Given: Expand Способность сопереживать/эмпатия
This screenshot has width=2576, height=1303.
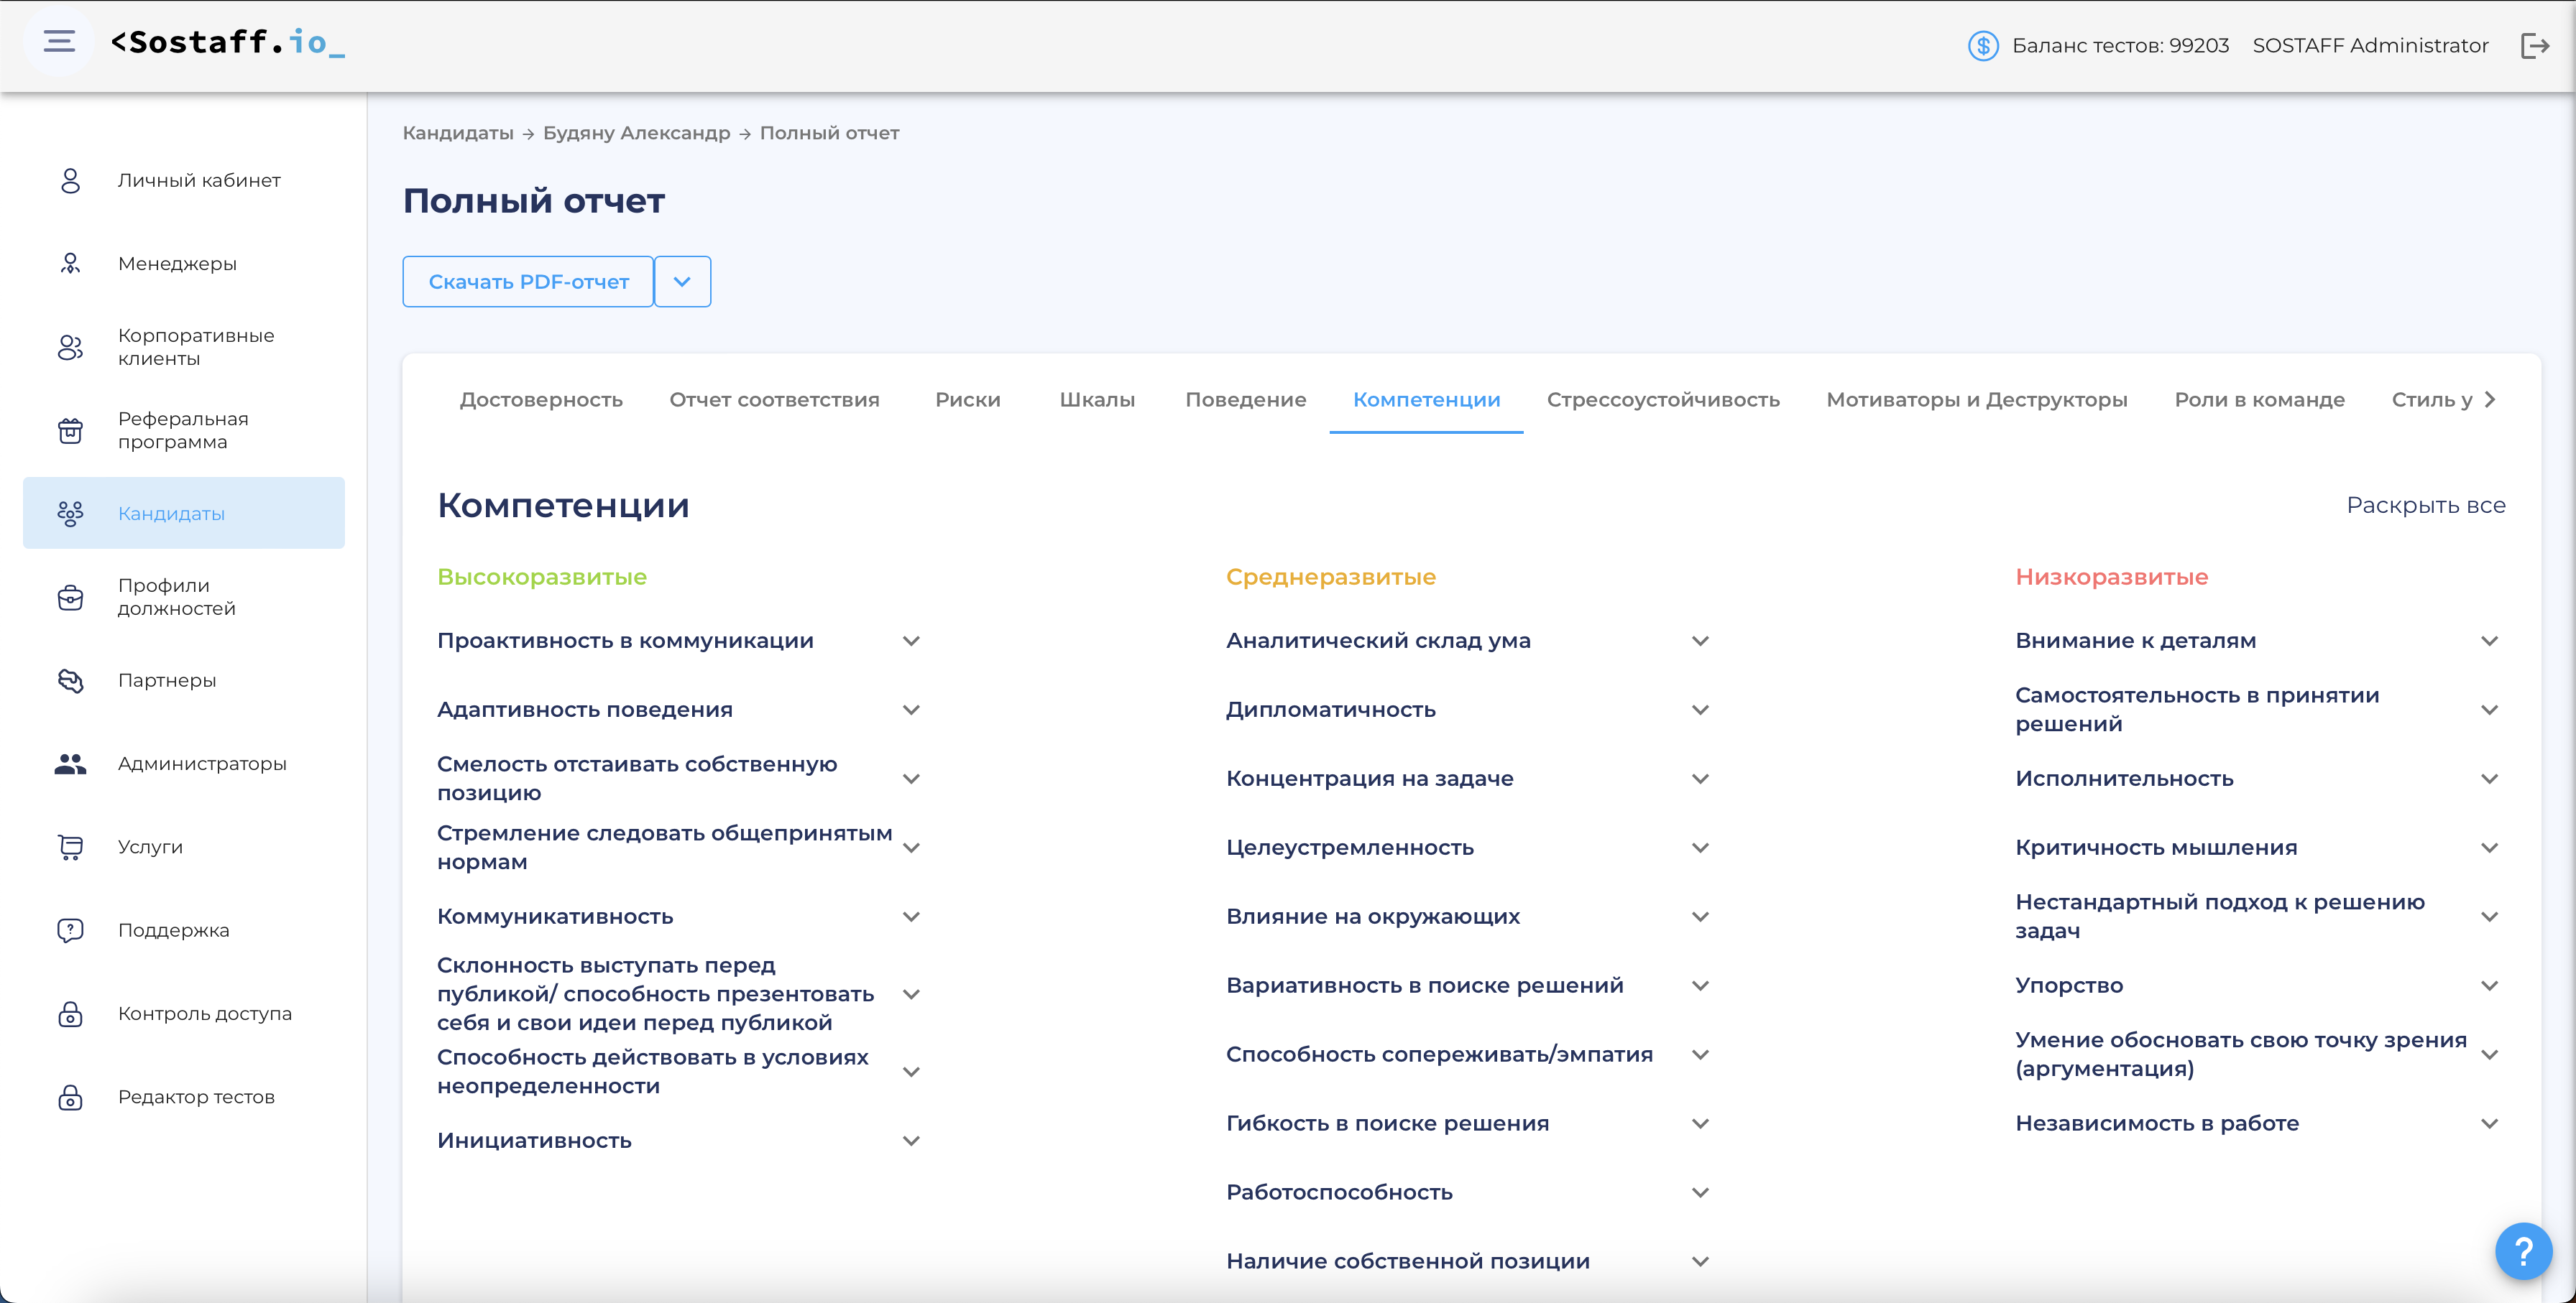Looking at the screenshot, I should 1700,1054.
